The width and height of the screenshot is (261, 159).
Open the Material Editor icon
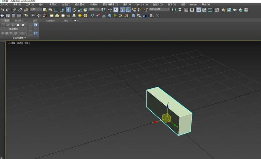pyautogui.click(x=217, y=10)
